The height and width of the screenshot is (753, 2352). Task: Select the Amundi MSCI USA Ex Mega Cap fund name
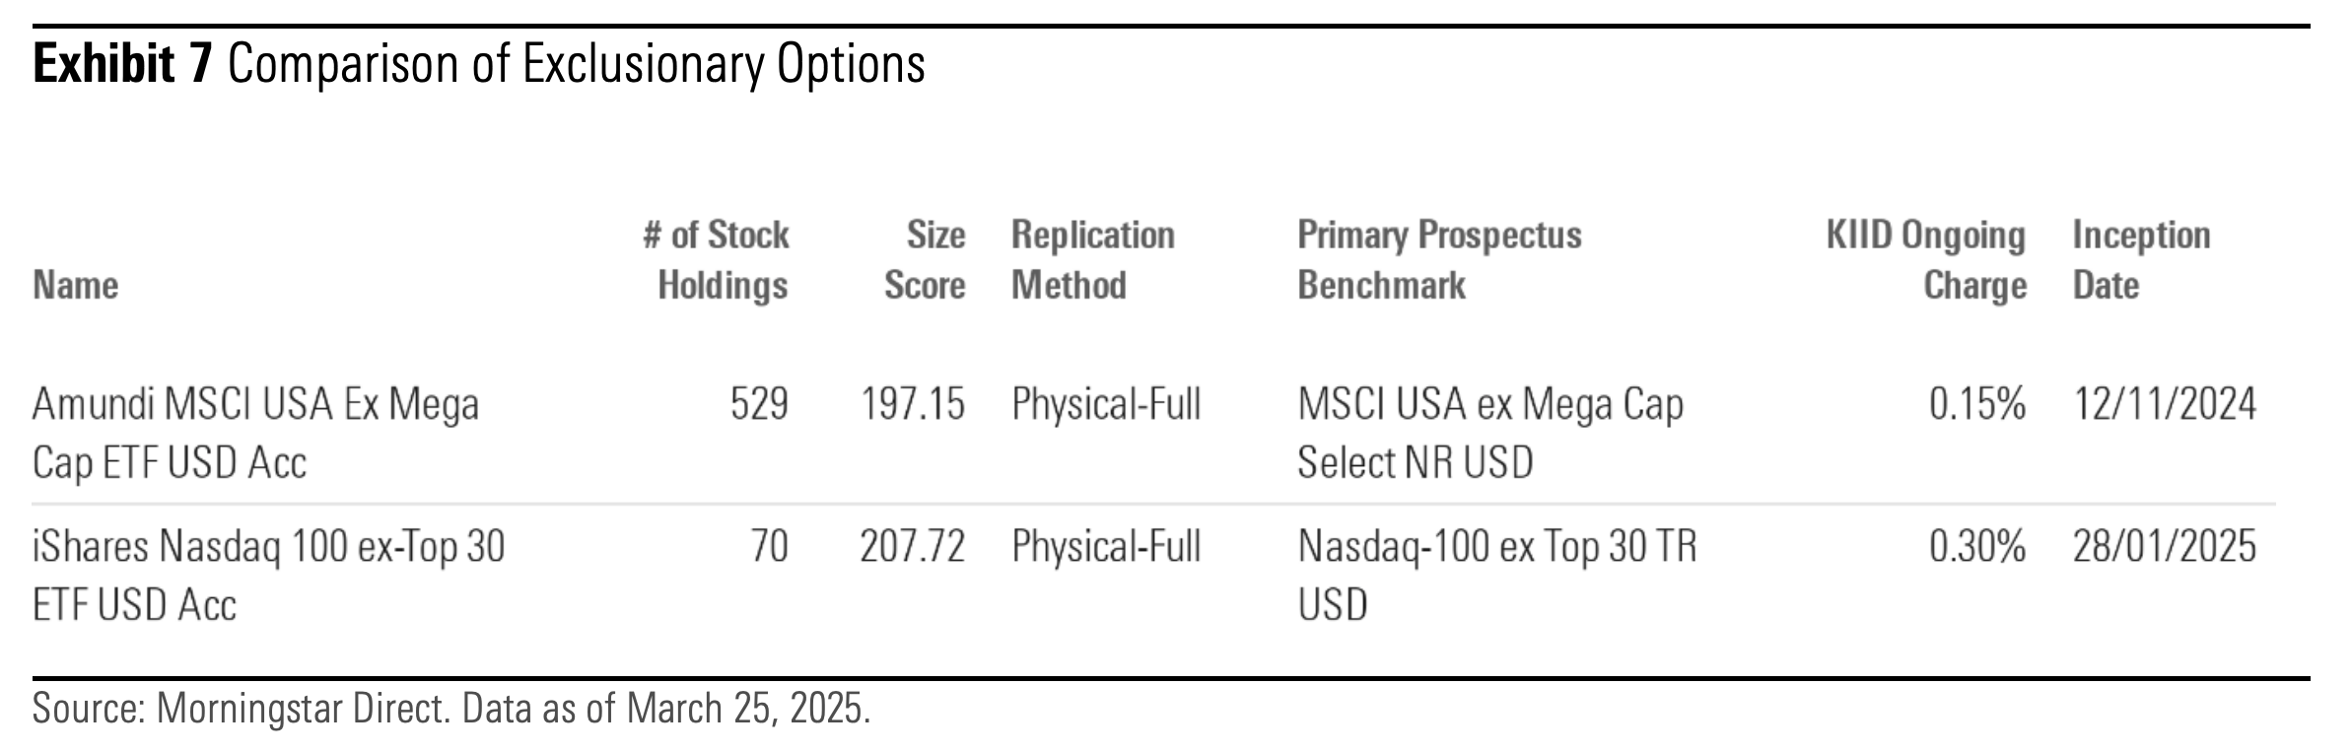(x=255, y=432)
